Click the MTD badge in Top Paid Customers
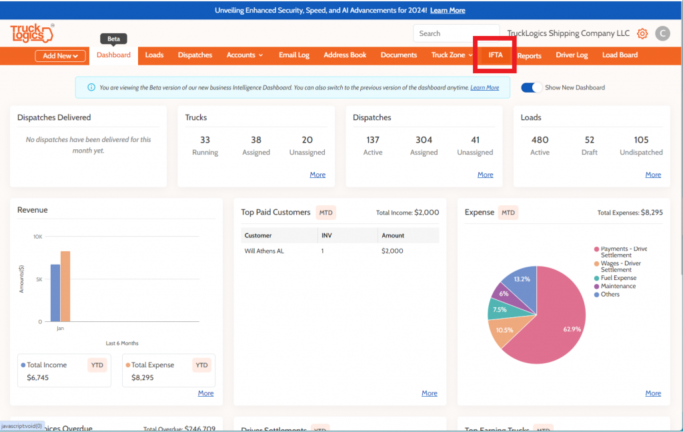Screen dimensions: 683x432 point(325,213)
